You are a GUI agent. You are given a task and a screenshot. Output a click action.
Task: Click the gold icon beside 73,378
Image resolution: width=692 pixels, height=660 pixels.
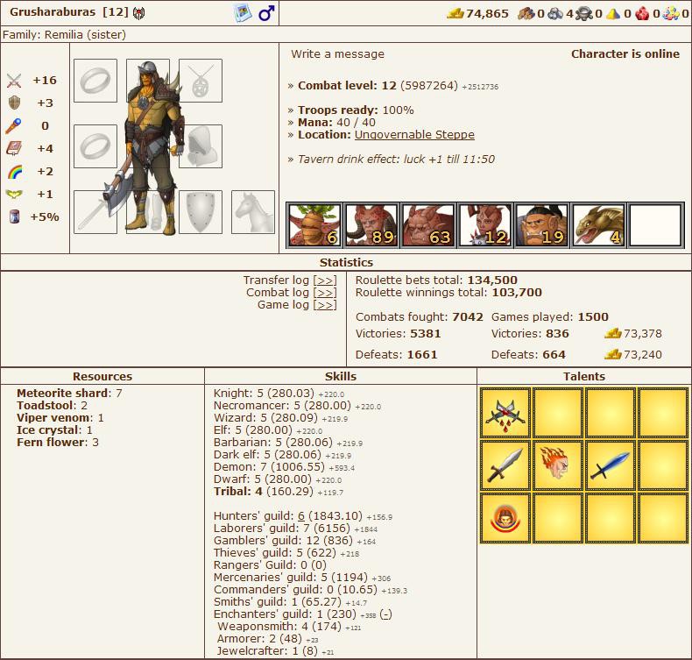coord(612,333)
